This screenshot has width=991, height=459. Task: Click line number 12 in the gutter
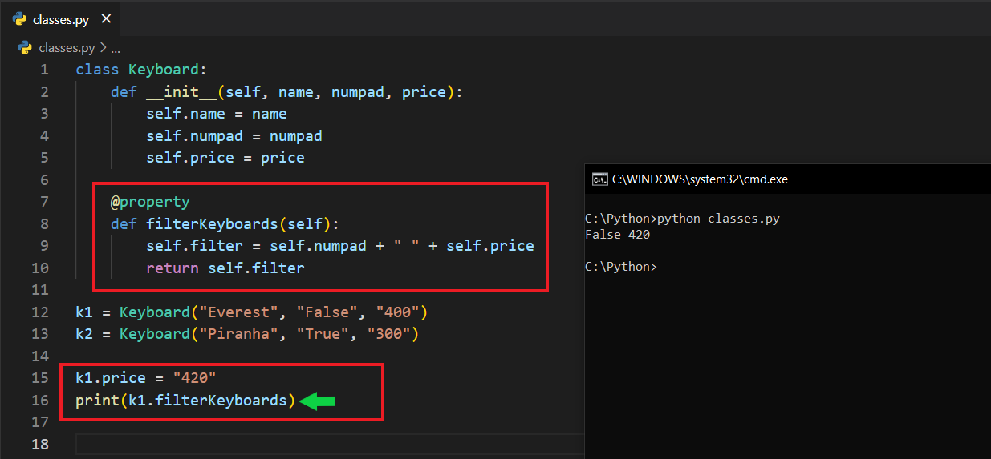click(41, 312)
